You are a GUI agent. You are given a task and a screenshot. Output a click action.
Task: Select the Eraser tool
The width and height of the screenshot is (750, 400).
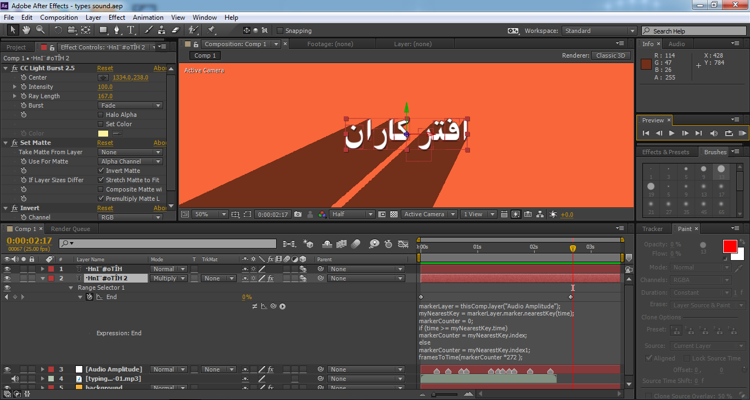176,30
